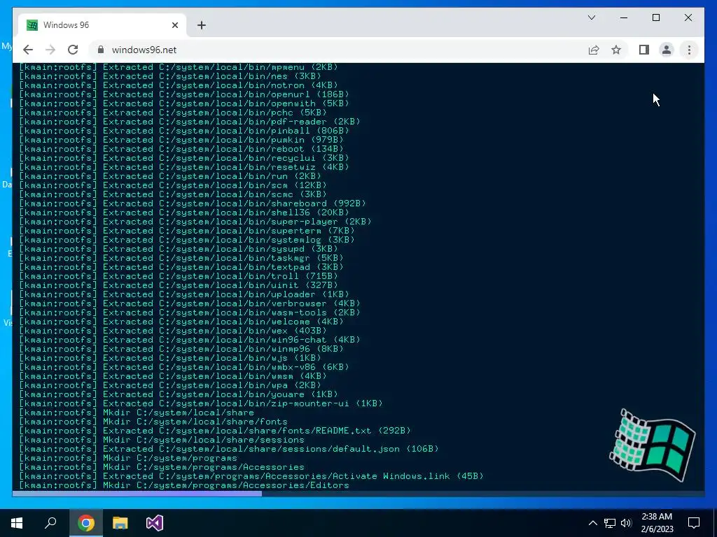Bookmark this tab with the star icon

coord(616,50)
